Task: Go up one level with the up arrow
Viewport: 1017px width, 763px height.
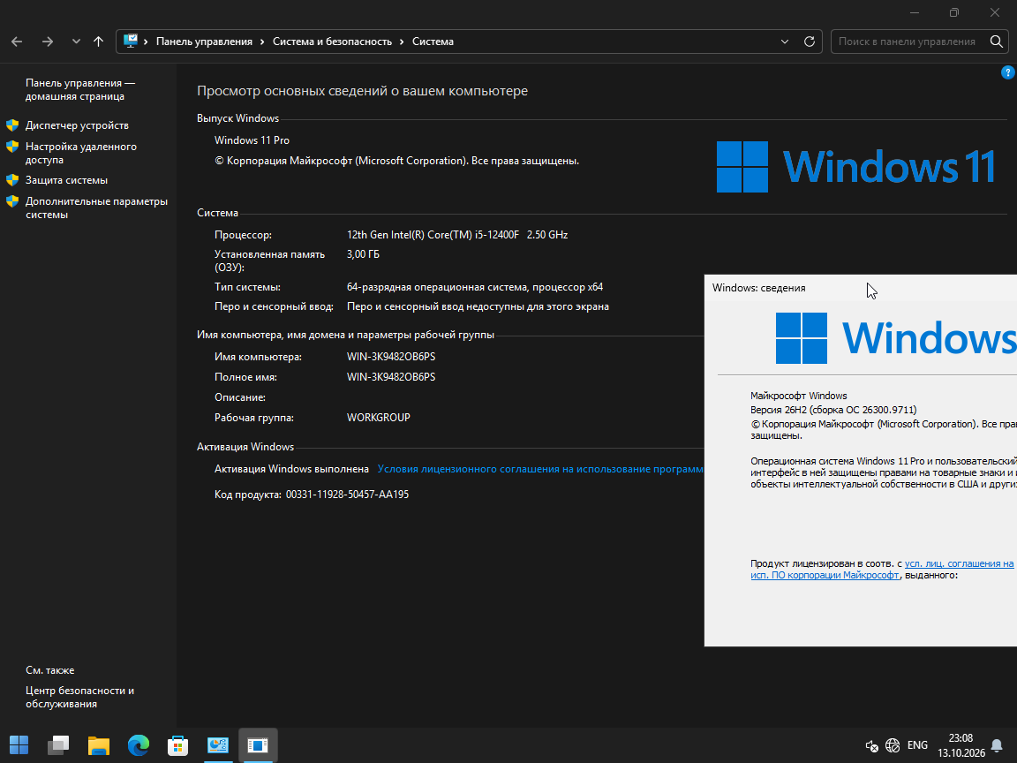Action: [99, 42]
